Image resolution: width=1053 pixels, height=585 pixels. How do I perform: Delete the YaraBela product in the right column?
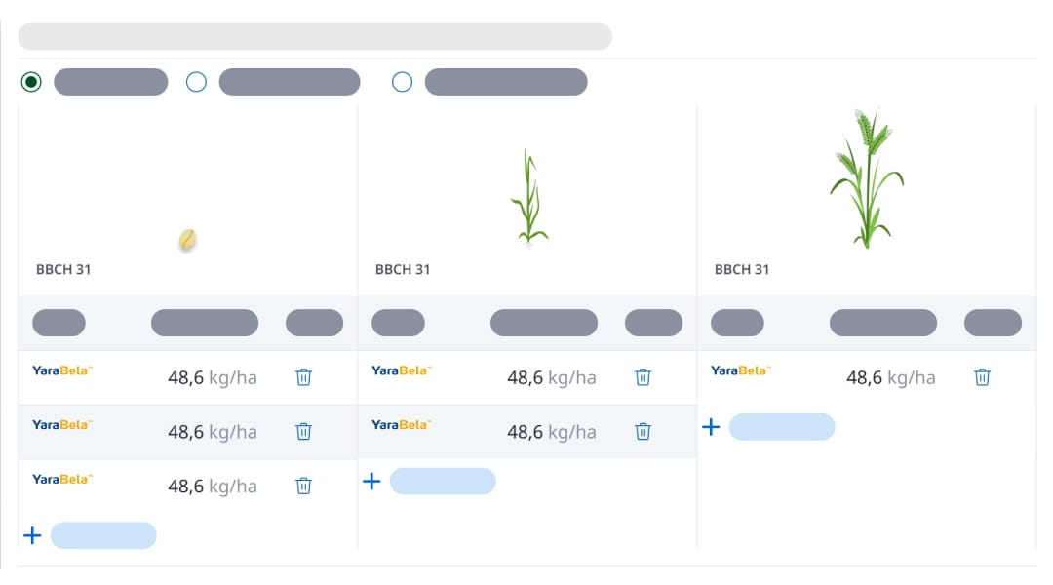982,376
